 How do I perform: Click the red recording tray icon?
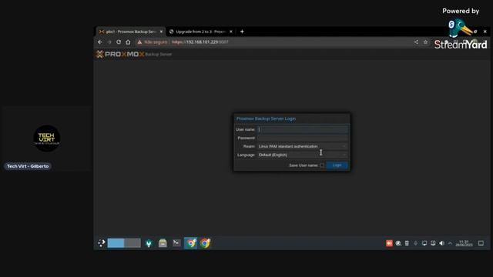[x=389, y=243]
